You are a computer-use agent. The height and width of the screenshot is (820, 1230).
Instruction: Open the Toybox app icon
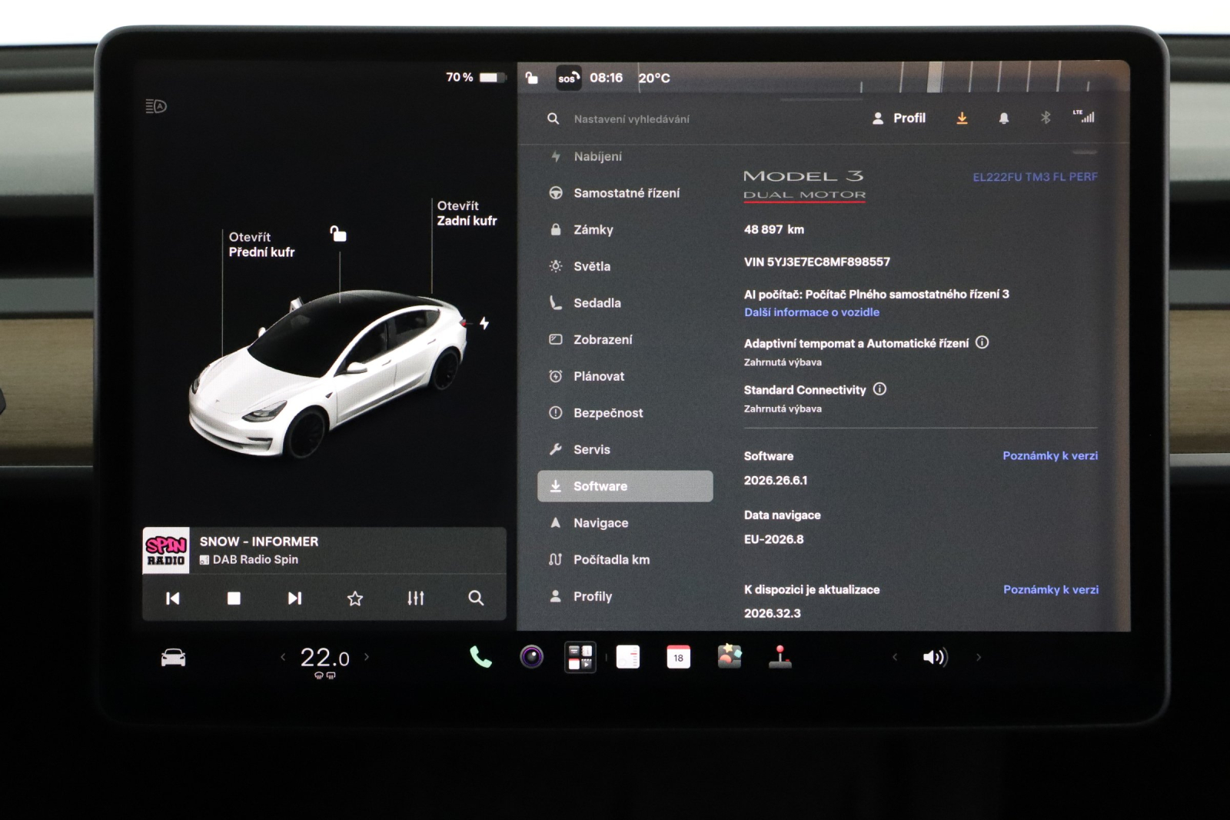click(x=730, y=656)
